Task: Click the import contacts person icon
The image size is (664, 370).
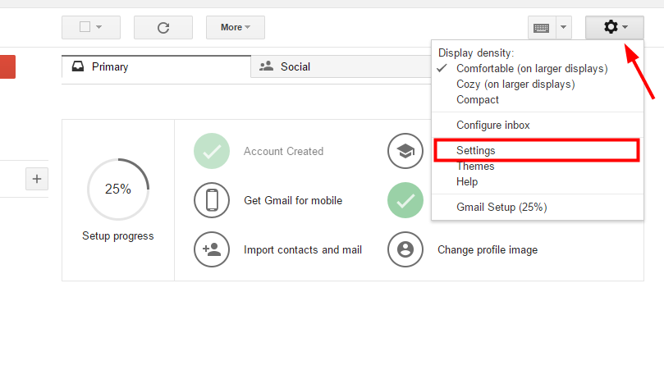Action: [x=211, y=249]
